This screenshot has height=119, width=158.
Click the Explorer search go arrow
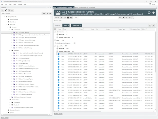50,13
